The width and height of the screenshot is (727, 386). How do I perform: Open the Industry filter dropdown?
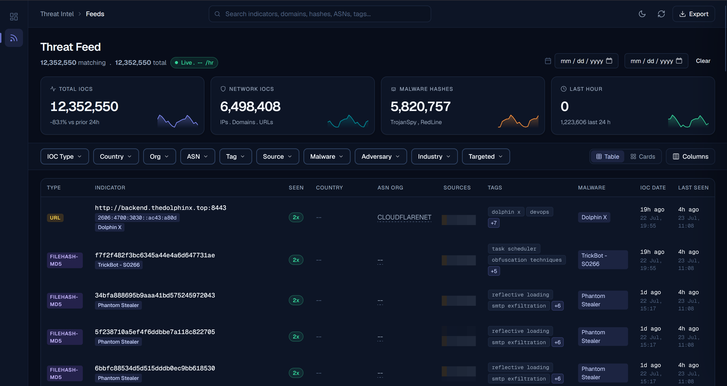point(434,157)
